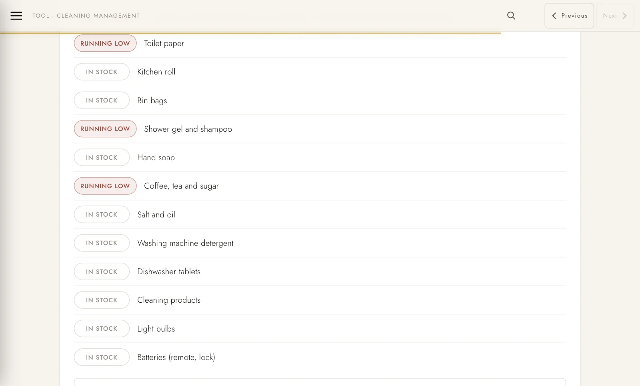The image size is (640, 386).
Task: Select the 'Kitchen roll' text
Action: [156, 72]
